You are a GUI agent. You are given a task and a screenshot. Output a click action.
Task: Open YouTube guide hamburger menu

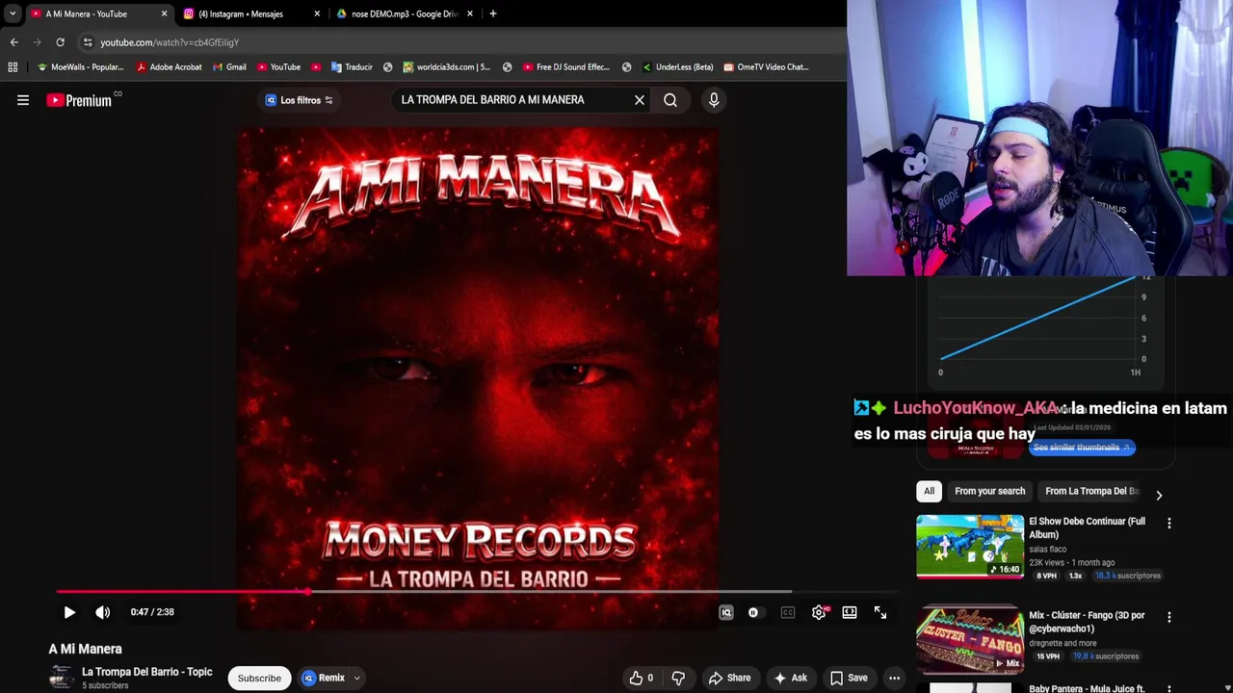point(23,100)
